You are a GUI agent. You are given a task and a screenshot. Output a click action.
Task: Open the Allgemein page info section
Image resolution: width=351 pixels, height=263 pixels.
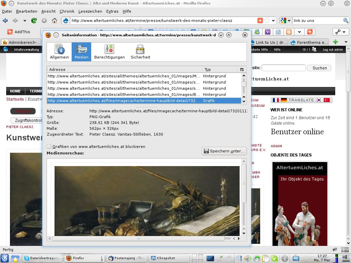coord(59,52)
